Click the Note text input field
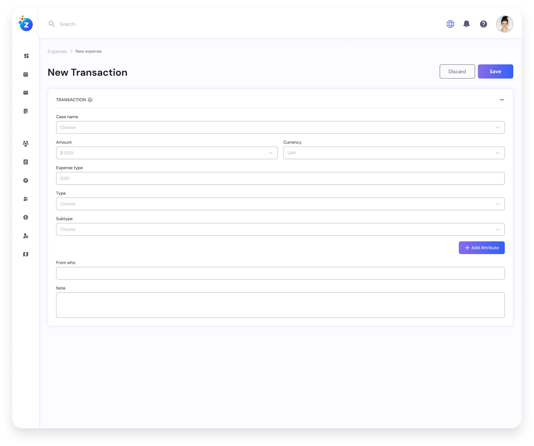 (x=280, y=305)
